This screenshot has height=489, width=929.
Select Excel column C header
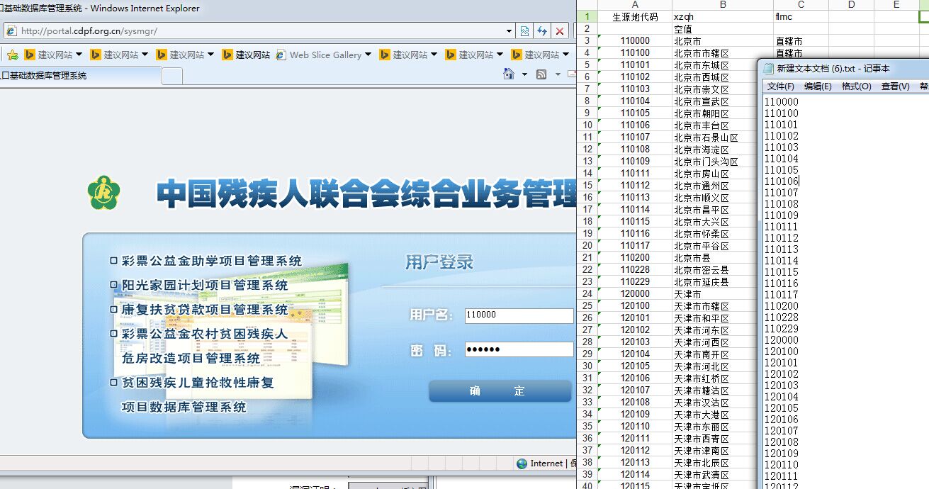click(801, 5)
